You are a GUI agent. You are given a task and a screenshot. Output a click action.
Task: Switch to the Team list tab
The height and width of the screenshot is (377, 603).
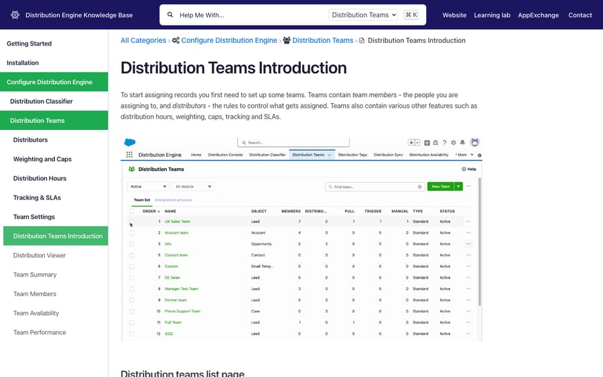click(x=142, y=200)
